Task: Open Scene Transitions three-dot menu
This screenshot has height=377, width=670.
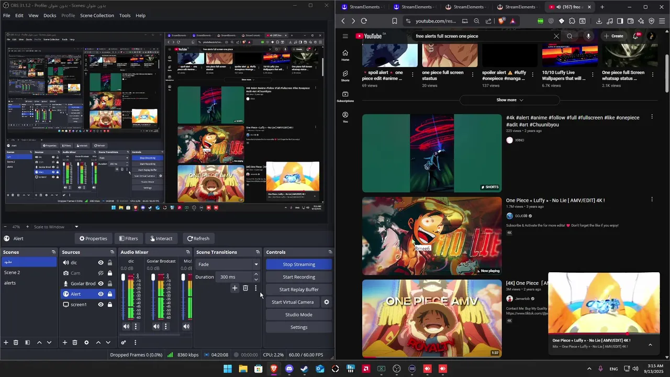Action: point(255,288)
